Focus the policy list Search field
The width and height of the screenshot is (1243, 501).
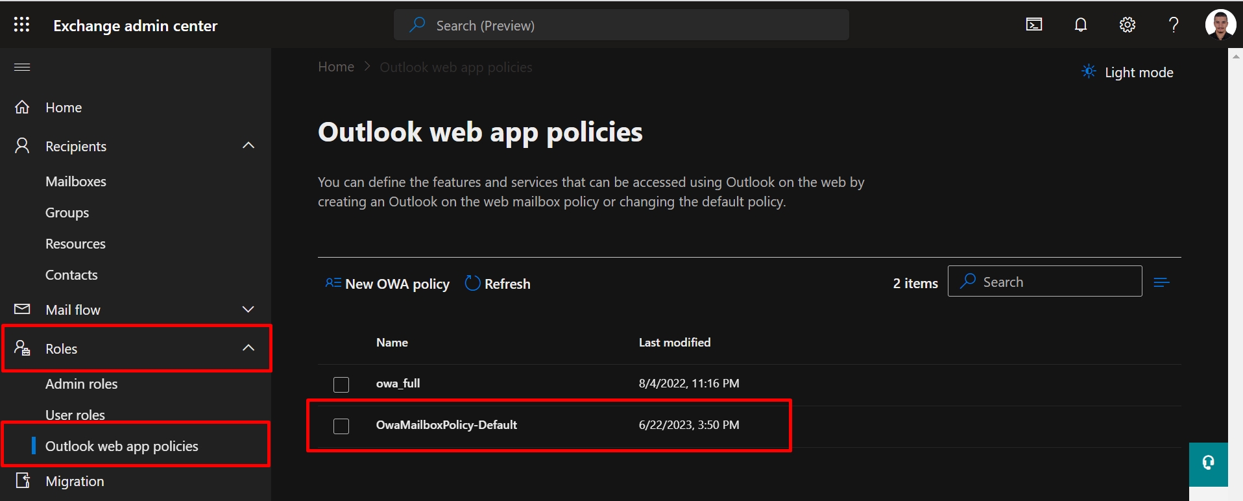(1045, 281)
